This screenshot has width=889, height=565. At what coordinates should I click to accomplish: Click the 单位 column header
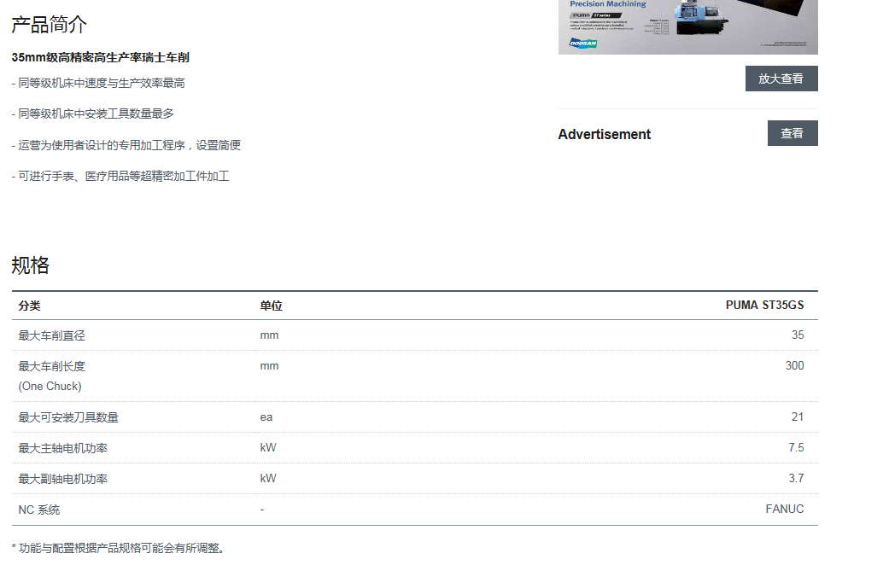click(271, 306)
